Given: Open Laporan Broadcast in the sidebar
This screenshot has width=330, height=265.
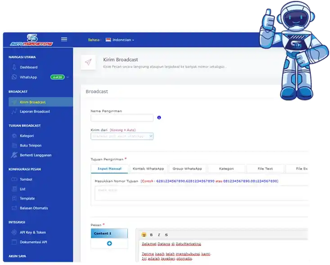Looking at the screenshot, I should [x=35, y=111].
